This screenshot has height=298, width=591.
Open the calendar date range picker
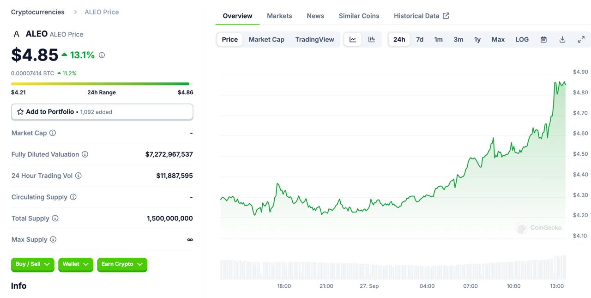coord(543,39)
